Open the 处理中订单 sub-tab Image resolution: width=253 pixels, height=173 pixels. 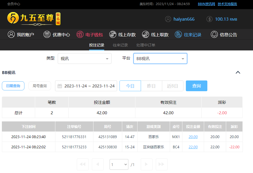click(x=146, y=45)
